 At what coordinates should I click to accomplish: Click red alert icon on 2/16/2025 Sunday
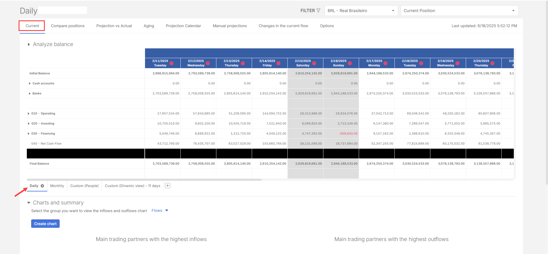click(x=350, y=63)
